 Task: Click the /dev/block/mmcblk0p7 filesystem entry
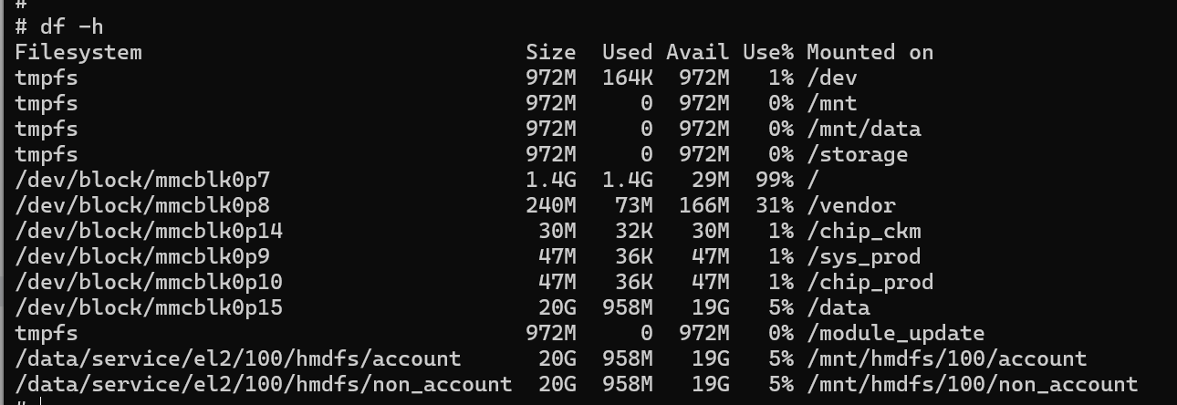click(142, 180)
